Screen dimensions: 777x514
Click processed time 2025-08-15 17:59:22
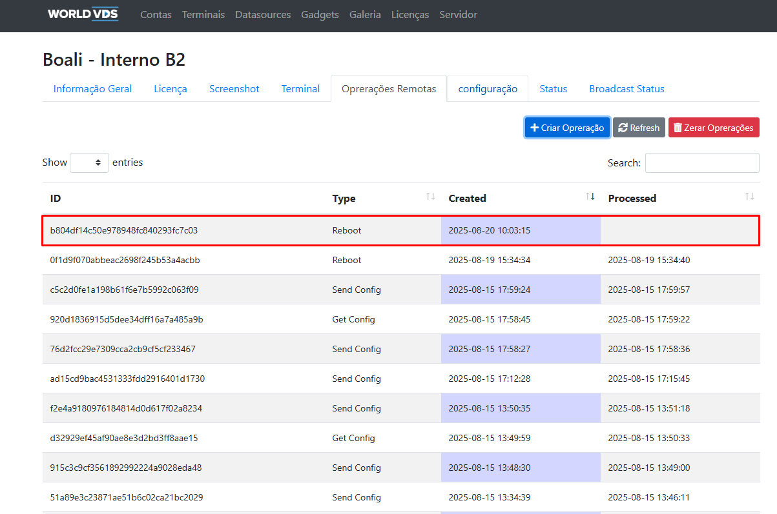pyautogui.click(x=649, y=319)
